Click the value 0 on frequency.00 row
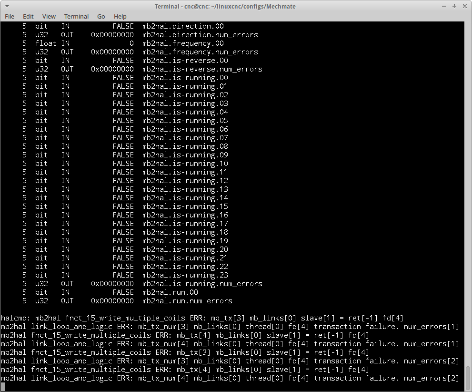This screenshot has height=392, width=472. (131, 43)
